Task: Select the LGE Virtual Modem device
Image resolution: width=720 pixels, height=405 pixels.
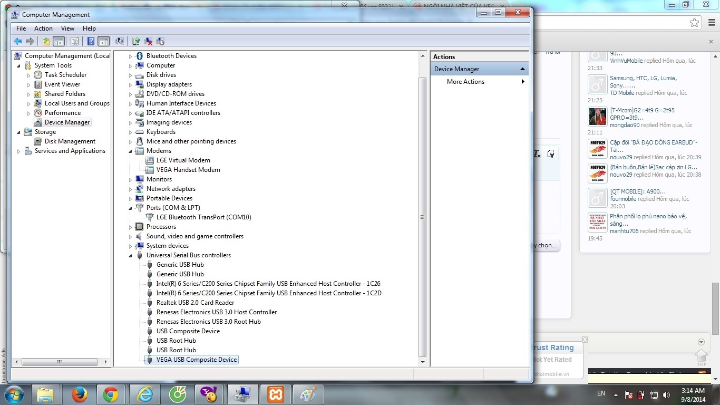Action: pos(183,160)
